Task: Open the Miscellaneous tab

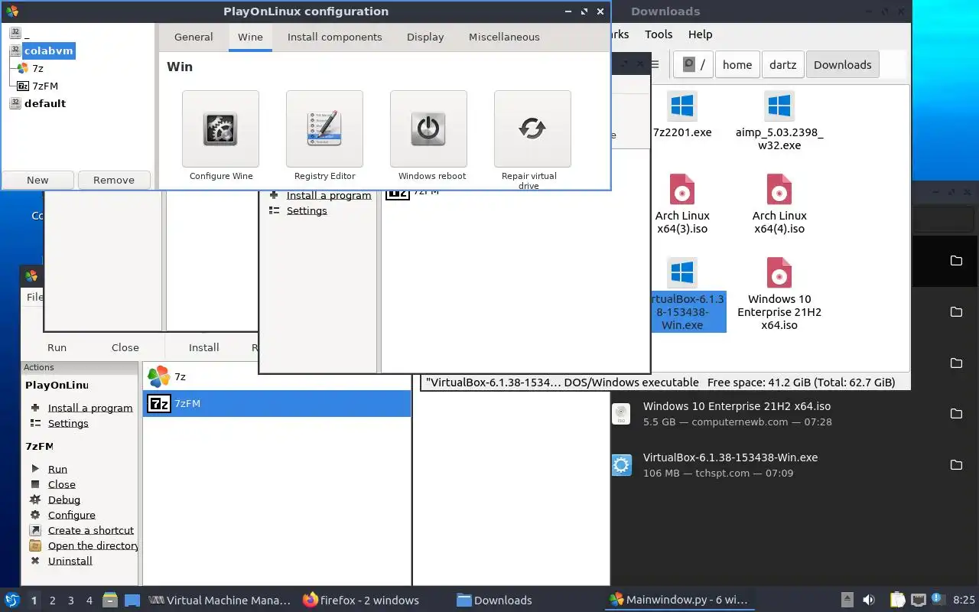Action: pyautogui.click(x=504, y=37)
